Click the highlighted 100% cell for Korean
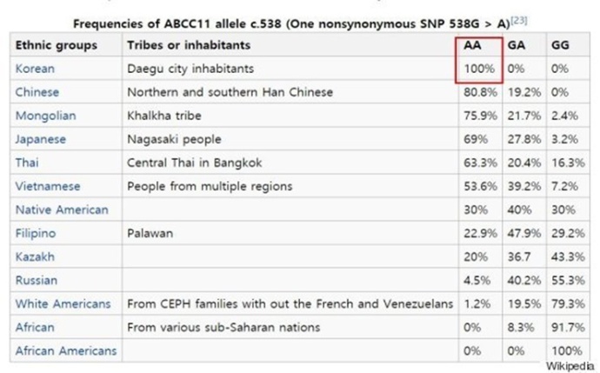Viewport: 600px width, 373px height. coord(477,68)
